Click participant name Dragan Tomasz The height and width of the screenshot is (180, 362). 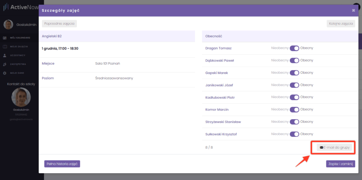pos(218,48)
